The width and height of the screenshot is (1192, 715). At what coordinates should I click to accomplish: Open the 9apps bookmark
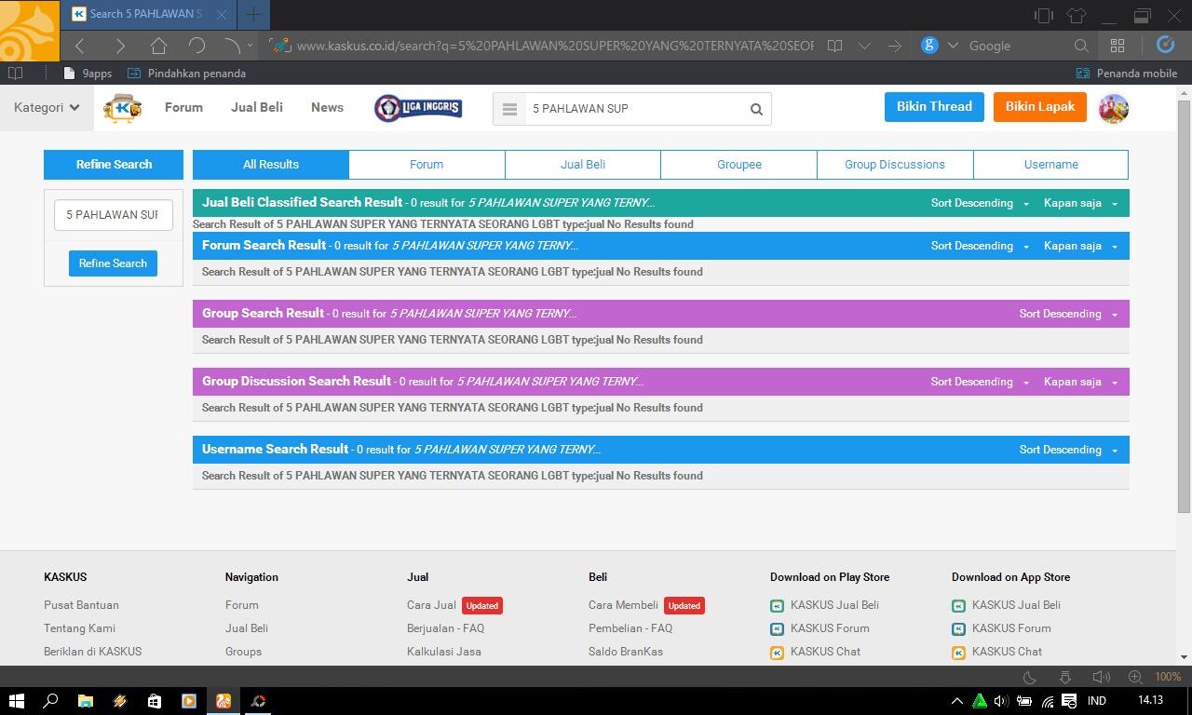[x=88, y=73]
